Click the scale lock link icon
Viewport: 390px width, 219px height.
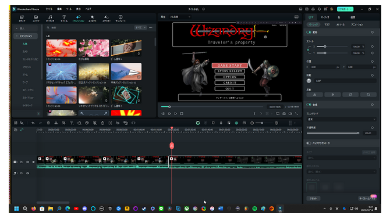click(x=308, y=50)
